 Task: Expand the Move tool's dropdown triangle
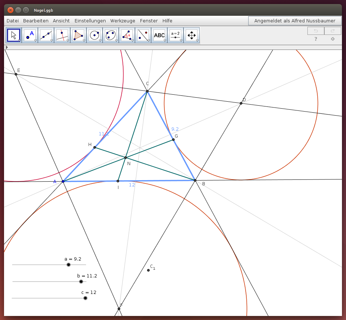[x=19, y=41]
